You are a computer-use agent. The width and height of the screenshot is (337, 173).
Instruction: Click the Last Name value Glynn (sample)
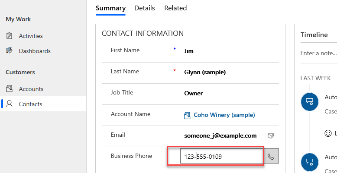205,72
